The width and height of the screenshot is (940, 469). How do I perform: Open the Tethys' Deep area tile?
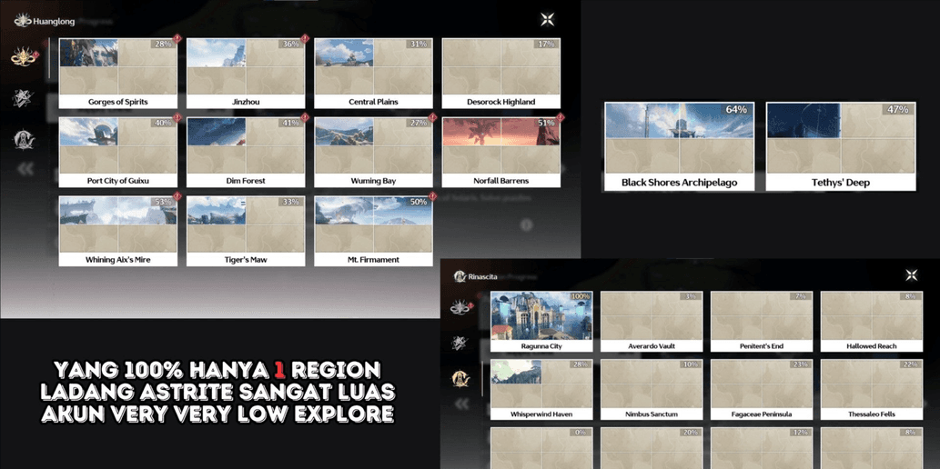(x=840, y=146)
